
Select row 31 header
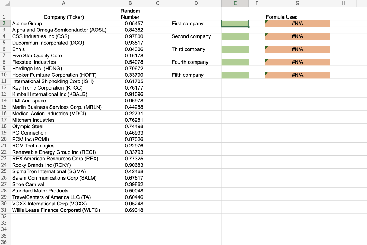[5, 210]
